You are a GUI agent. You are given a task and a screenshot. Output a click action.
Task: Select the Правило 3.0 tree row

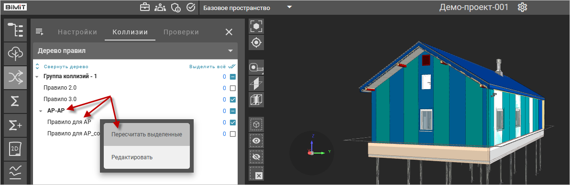coord(135,99)
